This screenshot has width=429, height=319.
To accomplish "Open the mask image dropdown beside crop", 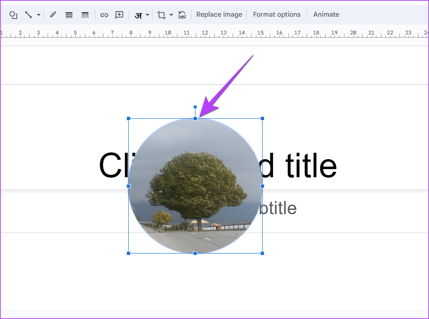I will click(171, 15).
